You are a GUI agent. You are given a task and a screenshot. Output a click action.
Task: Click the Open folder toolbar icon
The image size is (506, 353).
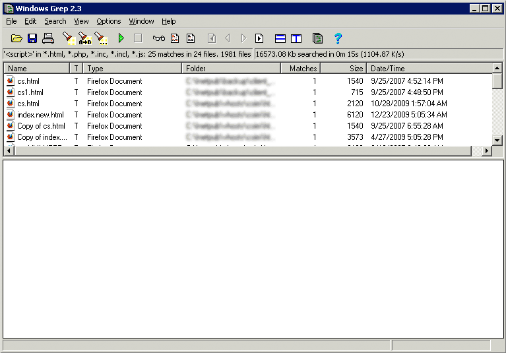tap(16, 38)
